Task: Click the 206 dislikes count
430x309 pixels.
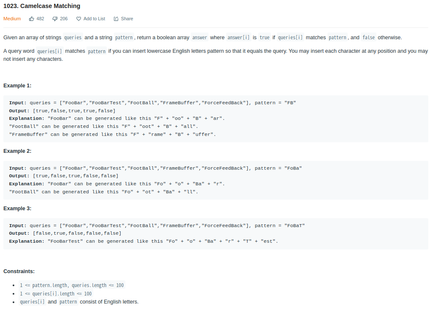Action: click(x=64, y=19)
